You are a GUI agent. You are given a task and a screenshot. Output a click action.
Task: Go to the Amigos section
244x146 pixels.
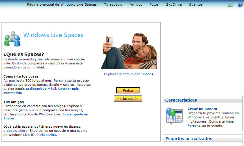click(136, 4)
